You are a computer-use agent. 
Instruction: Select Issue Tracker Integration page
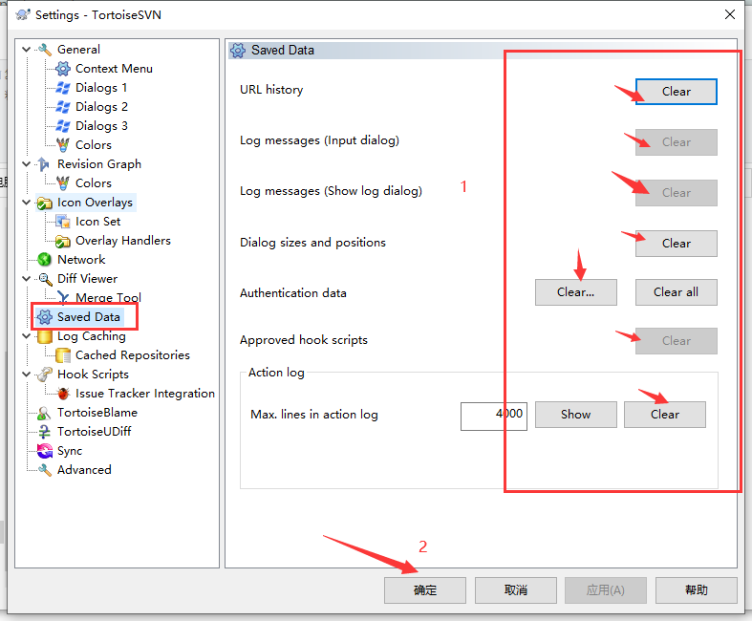[x=145, y=394]
